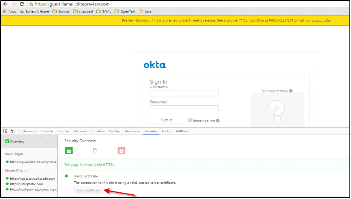Click the red broken lock icon in Security Overview
This screenshot has height=199, width=351.
click(x=121, y=151)
